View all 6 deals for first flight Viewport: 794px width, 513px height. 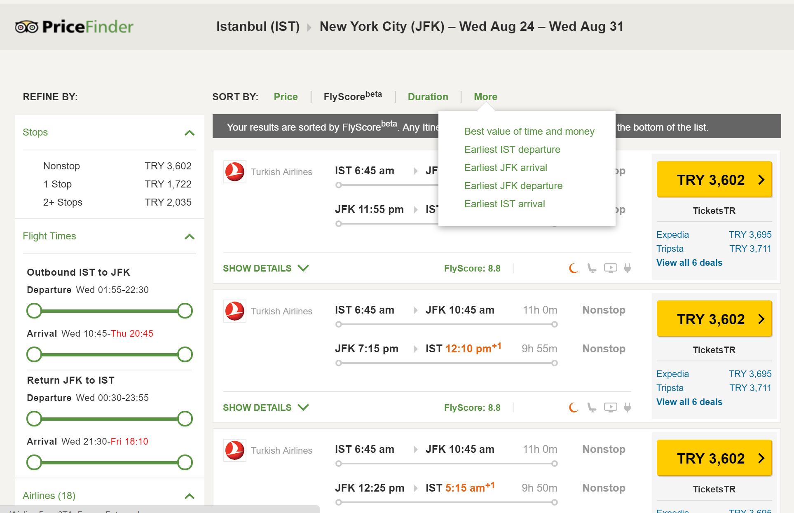tap(689, 262)
